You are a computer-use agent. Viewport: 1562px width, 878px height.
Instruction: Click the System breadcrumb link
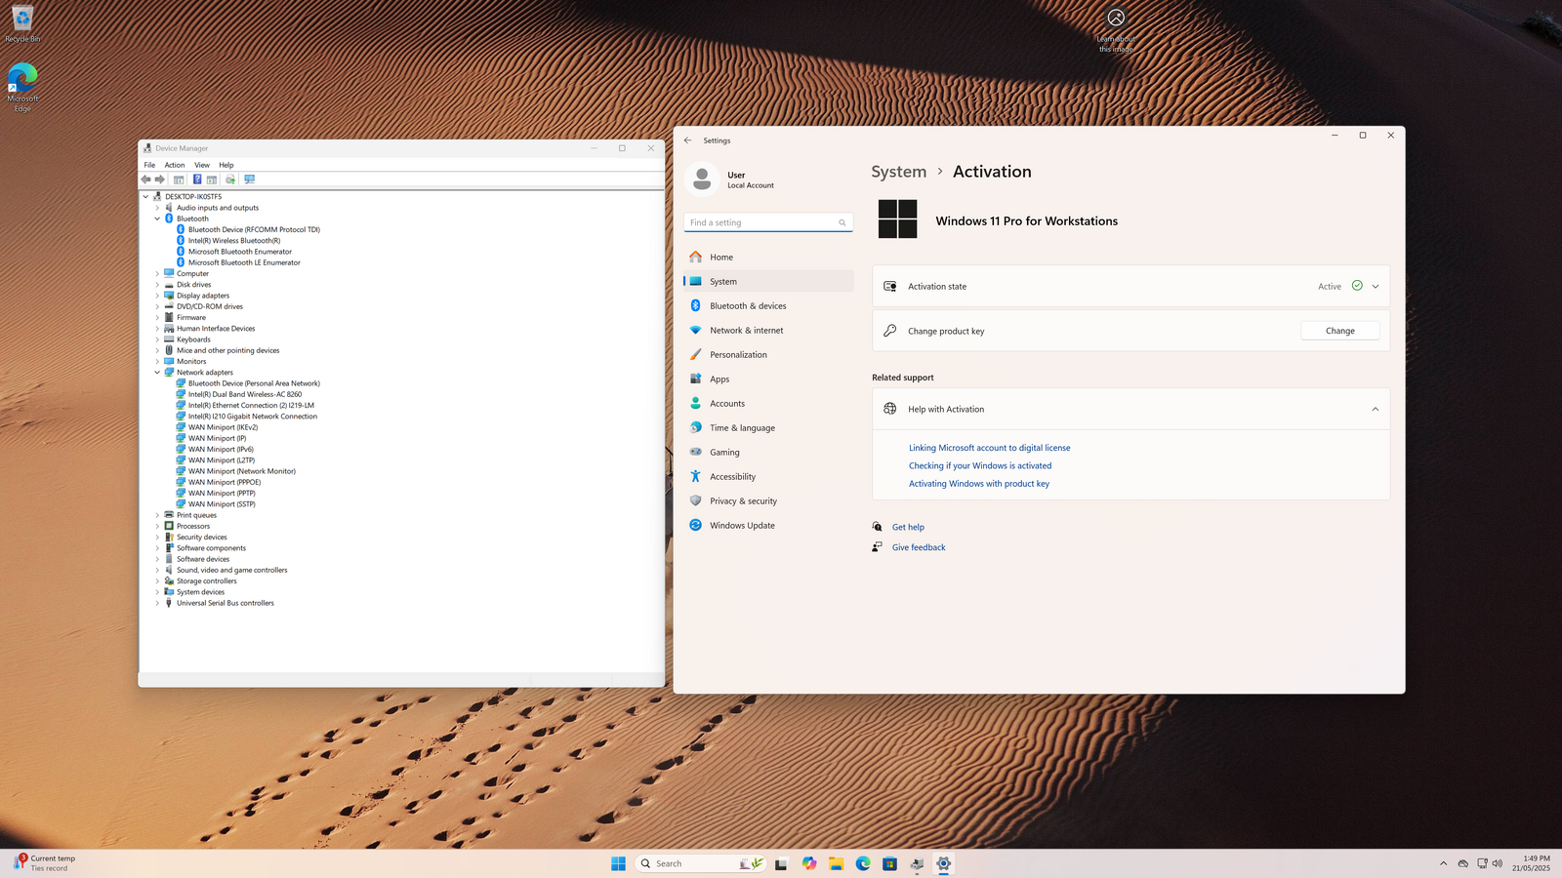coord(899,172)
